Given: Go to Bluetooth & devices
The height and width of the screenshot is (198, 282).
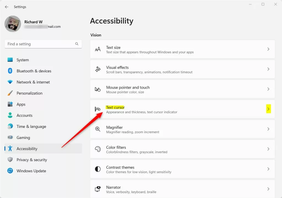Looking at the screenshot, I should click(x=34, y=71).
